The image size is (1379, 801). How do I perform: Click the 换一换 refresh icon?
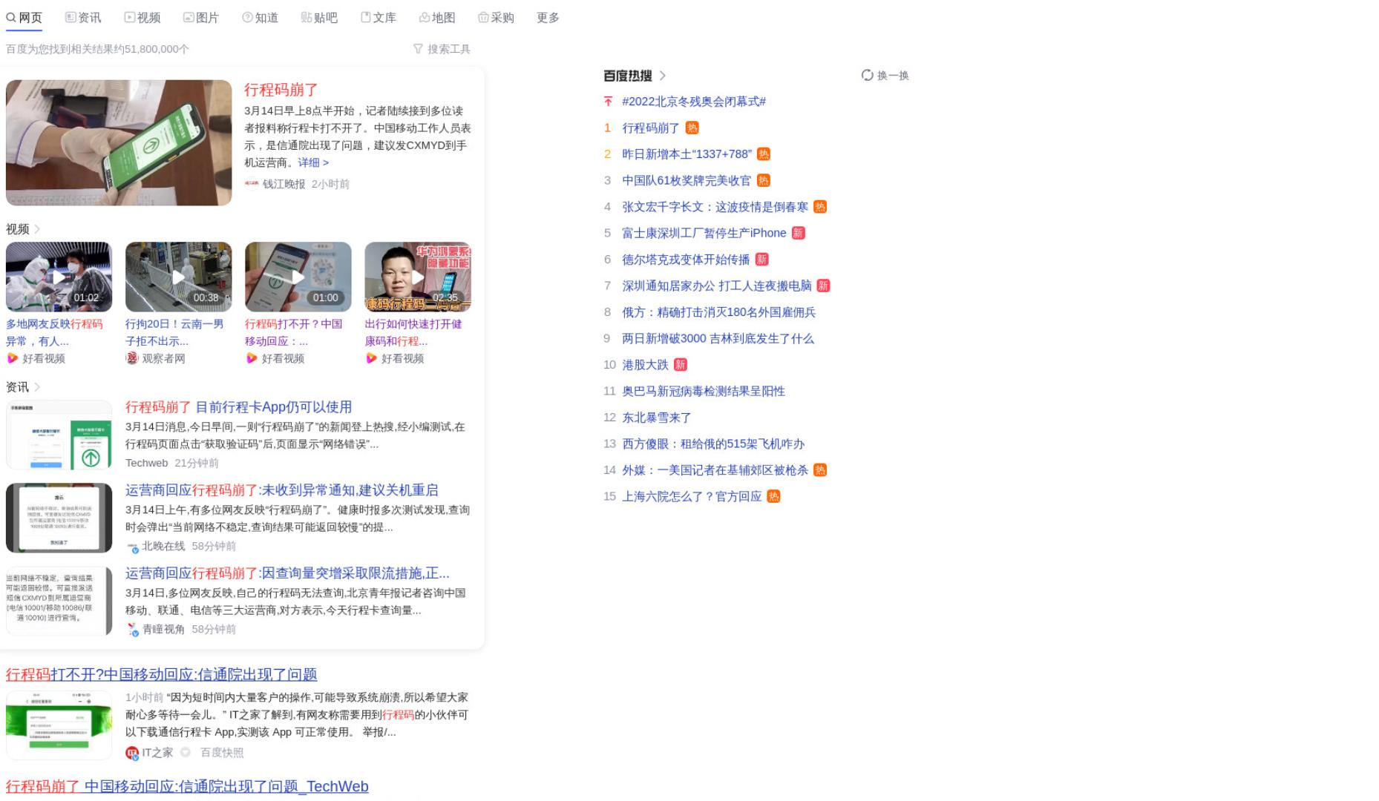[867, 75]
